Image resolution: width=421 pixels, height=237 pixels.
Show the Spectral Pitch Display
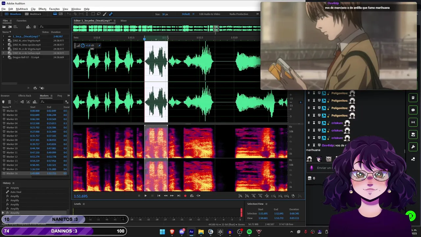click(61, 14)
